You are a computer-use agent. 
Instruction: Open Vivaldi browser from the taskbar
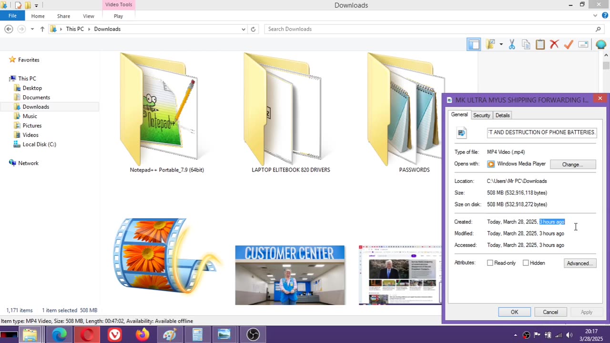(115, 335)
